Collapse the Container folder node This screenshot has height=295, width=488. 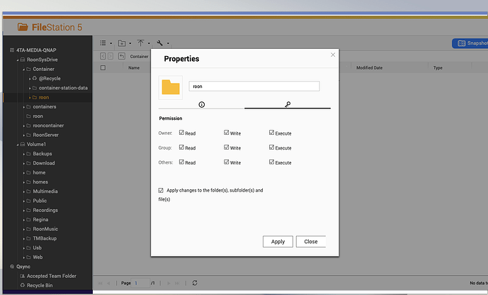23,69
